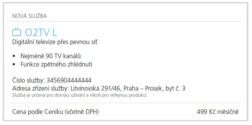The height and width of the screenshot is (125, 252).
Task: Select service number 3456904444444
Action: (69, 81)
